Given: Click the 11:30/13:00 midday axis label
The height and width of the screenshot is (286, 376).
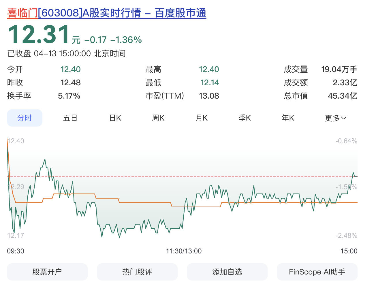Looking at the screenshot, I should pyautogui.click(x=184, y=251).
